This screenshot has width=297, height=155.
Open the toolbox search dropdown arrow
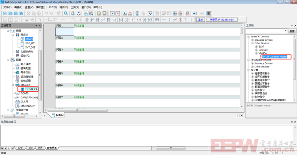285,31
